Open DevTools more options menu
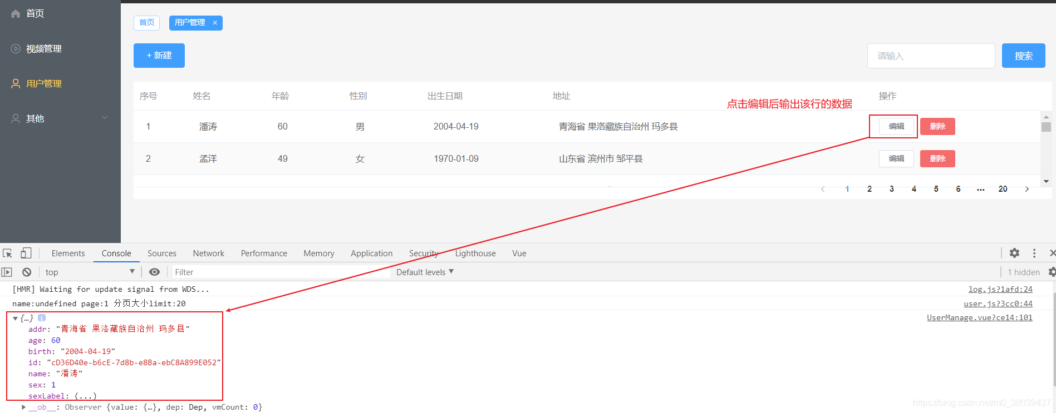This screenshot has height=413, width=1056. (1034, 253)
